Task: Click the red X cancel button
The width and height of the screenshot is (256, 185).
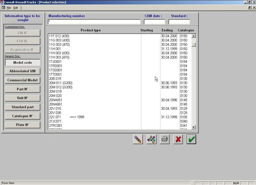Action: tap(178, 139)
